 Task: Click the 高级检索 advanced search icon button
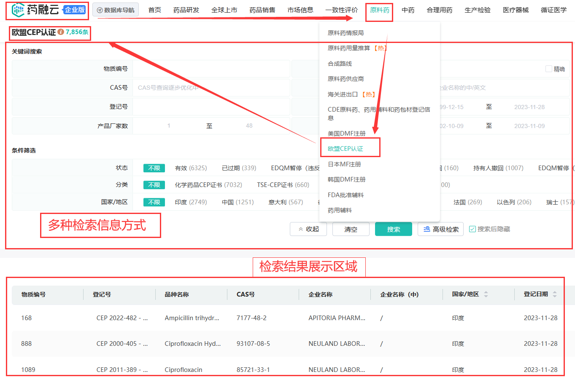pyautogui.click(x=440, y=229)
